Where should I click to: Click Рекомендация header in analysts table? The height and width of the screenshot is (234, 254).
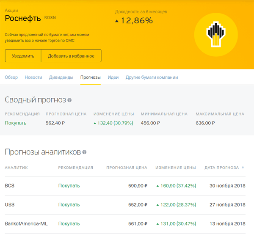76,168
